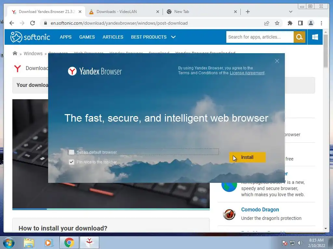This screenshot has height=249, width=333.
Task: Click the lock icon in address bar
Action: pyautogui.click(x=45, y=23)
